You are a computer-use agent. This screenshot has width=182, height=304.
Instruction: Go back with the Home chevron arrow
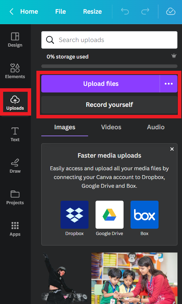click(12, 12)
